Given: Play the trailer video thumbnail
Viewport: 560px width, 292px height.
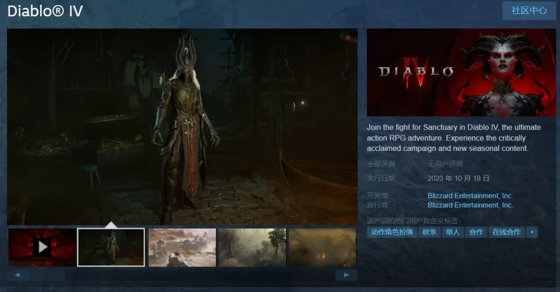Looking at the screenshot, I should 42,247.
